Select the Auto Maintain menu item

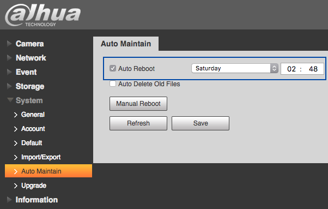pos(48,171)
